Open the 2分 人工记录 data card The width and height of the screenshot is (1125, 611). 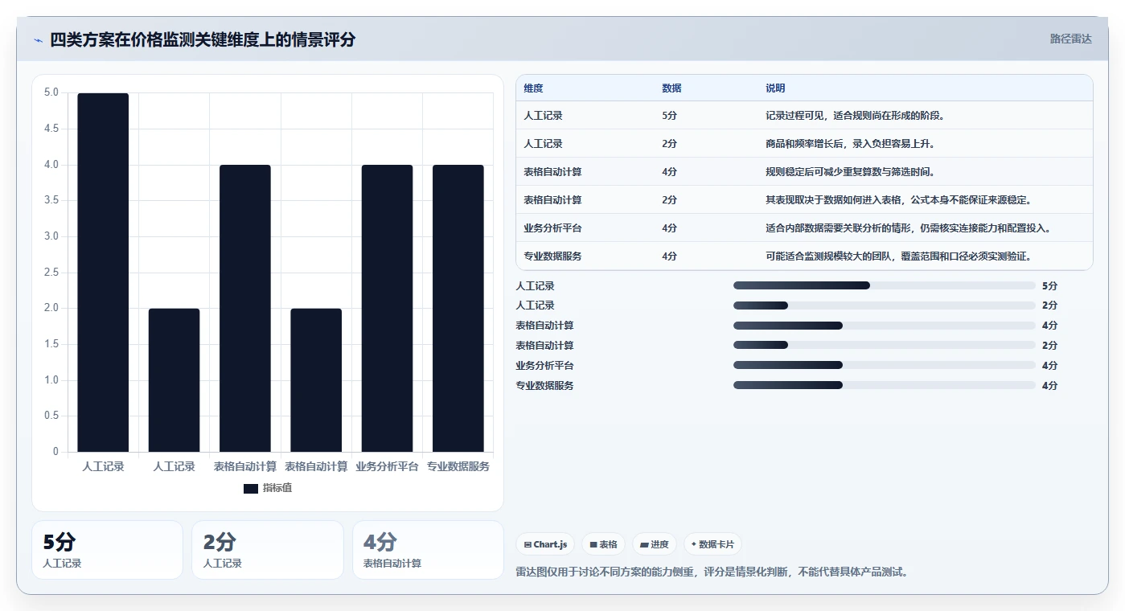tap(268, 550)
